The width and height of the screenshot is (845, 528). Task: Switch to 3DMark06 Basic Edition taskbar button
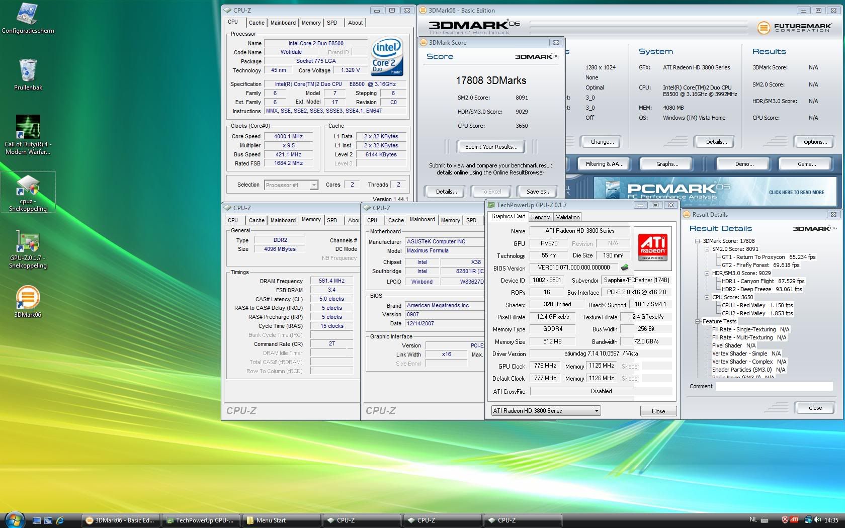click(x=121, y=520)
